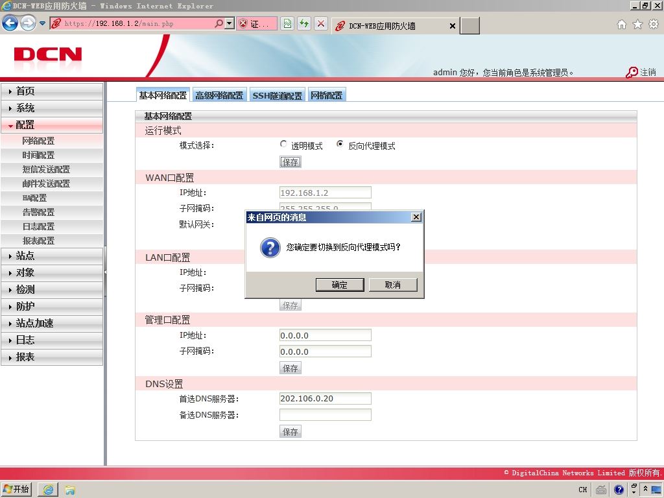Click the WAN口 IP地址 field
Viewport: 664px width, 498px height.
(326, 193)
